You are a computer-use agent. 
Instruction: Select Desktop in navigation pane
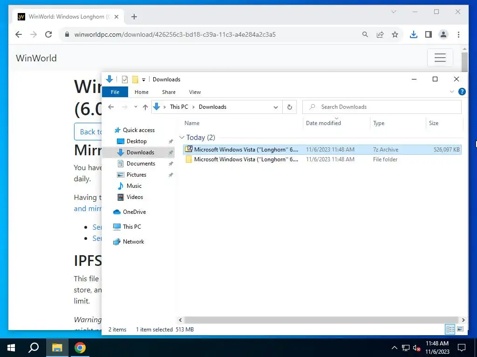click(136, 141)
